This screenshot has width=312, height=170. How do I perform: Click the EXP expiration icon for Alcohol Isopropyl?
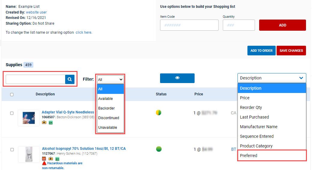[x=44, y=159]
